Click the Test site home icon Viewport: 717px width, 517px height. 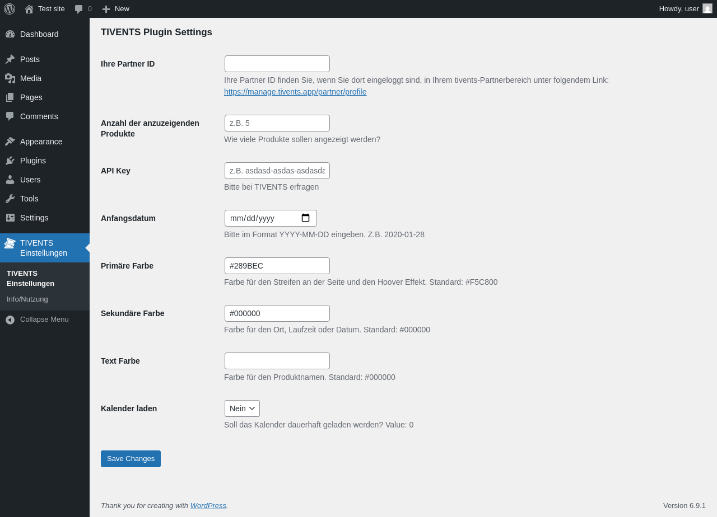pos(29,9)
